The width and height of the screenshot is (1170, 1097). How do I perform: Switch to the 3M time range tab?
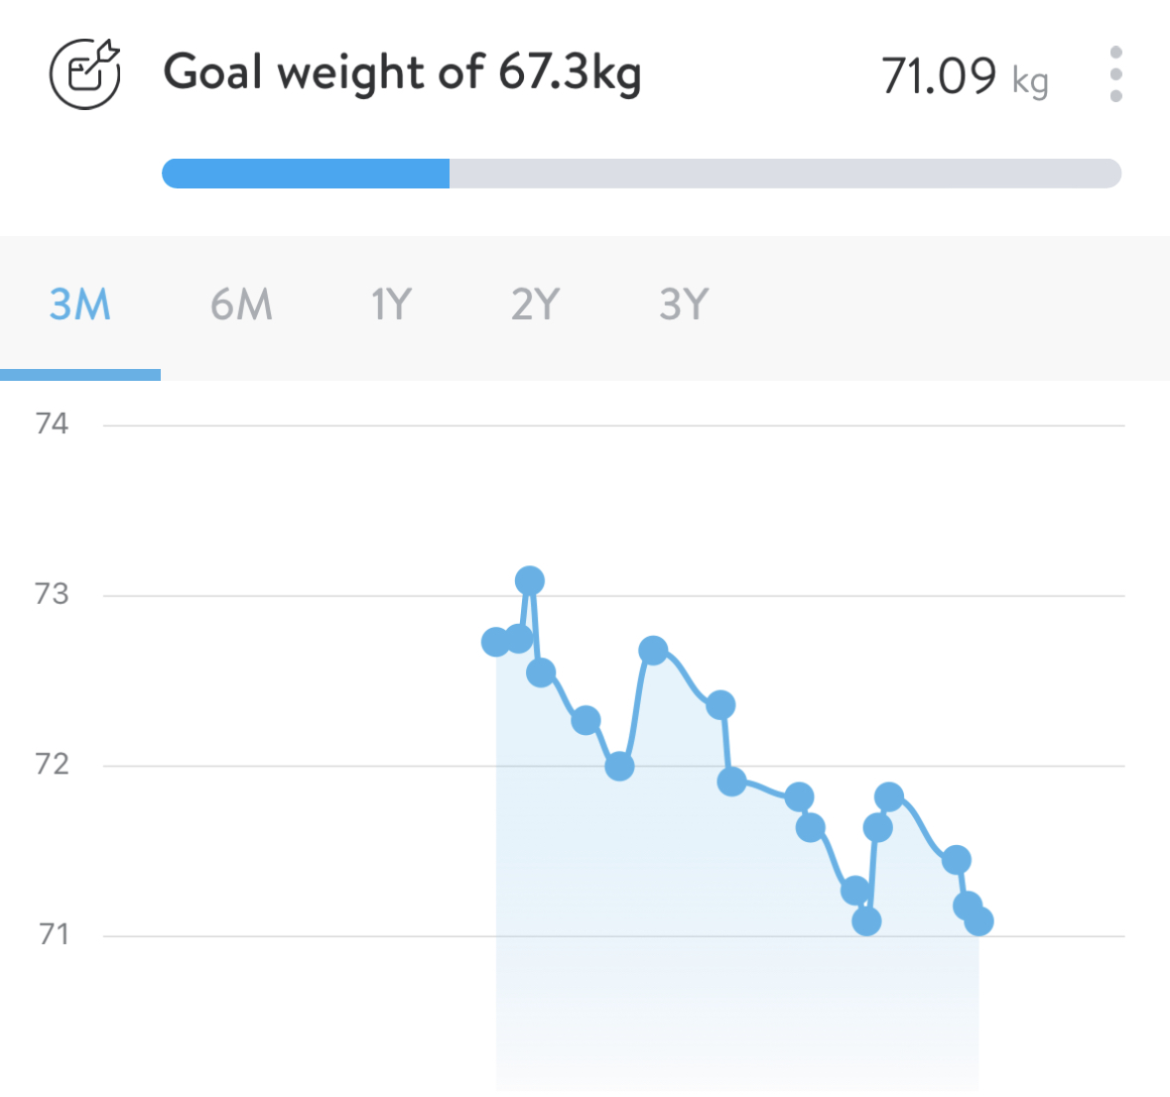[x=80, y=305]
